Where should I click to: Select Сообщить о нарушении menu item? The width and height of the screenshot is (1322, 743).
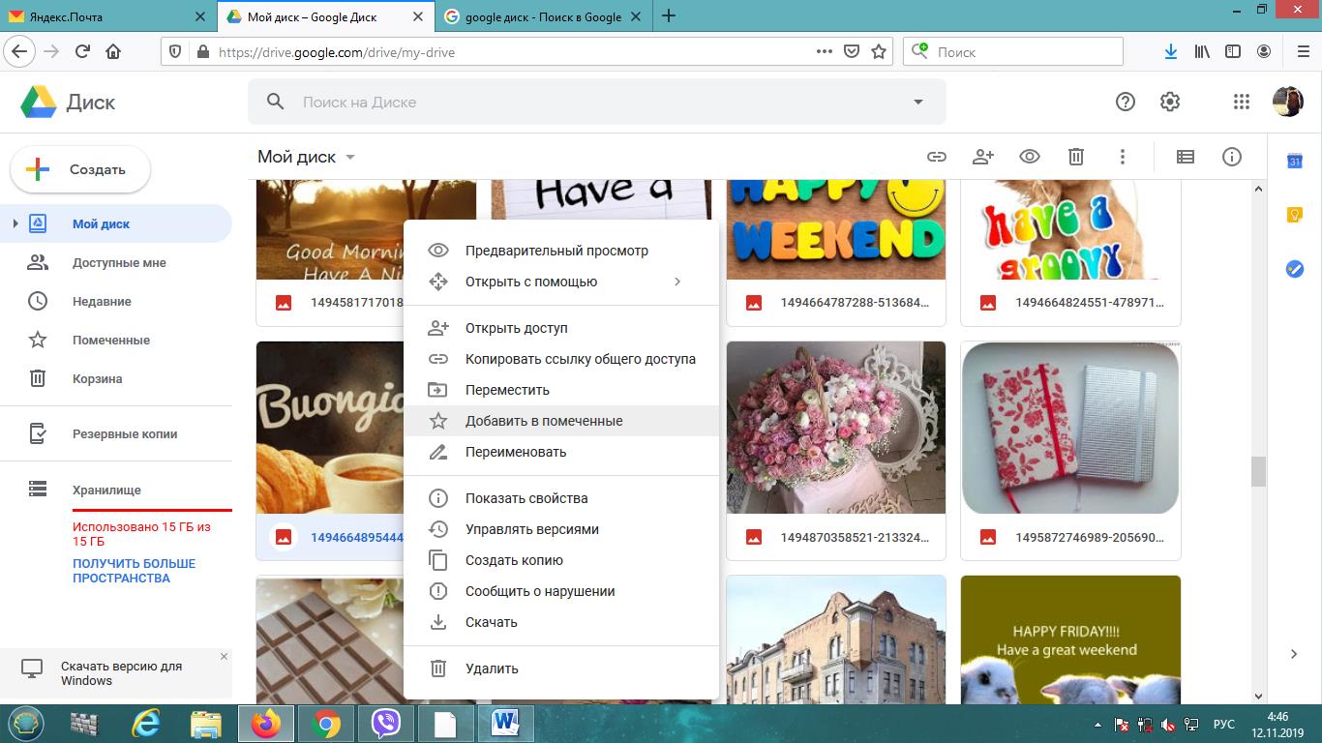pyautogui.click(x=561, y=591)
